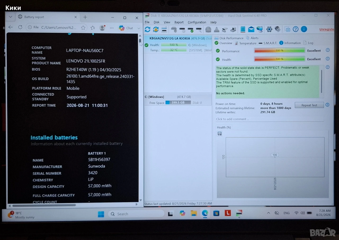Click the save icon above the Health graph
Viewport: 339px width, 240px height.
(x=220, y=134)
